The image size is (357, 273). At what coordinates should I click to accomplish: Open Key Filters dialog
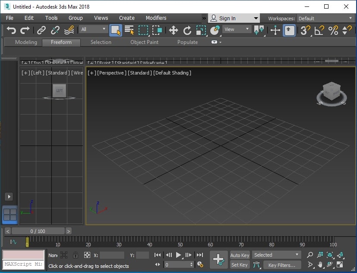pyautogui.click(x=282, y=265)
